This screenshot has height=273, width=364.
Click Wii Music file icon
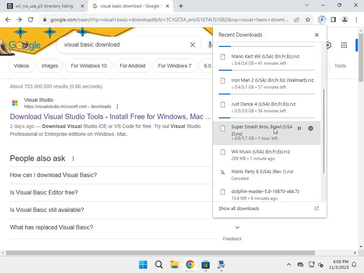[x=223, y=152]
